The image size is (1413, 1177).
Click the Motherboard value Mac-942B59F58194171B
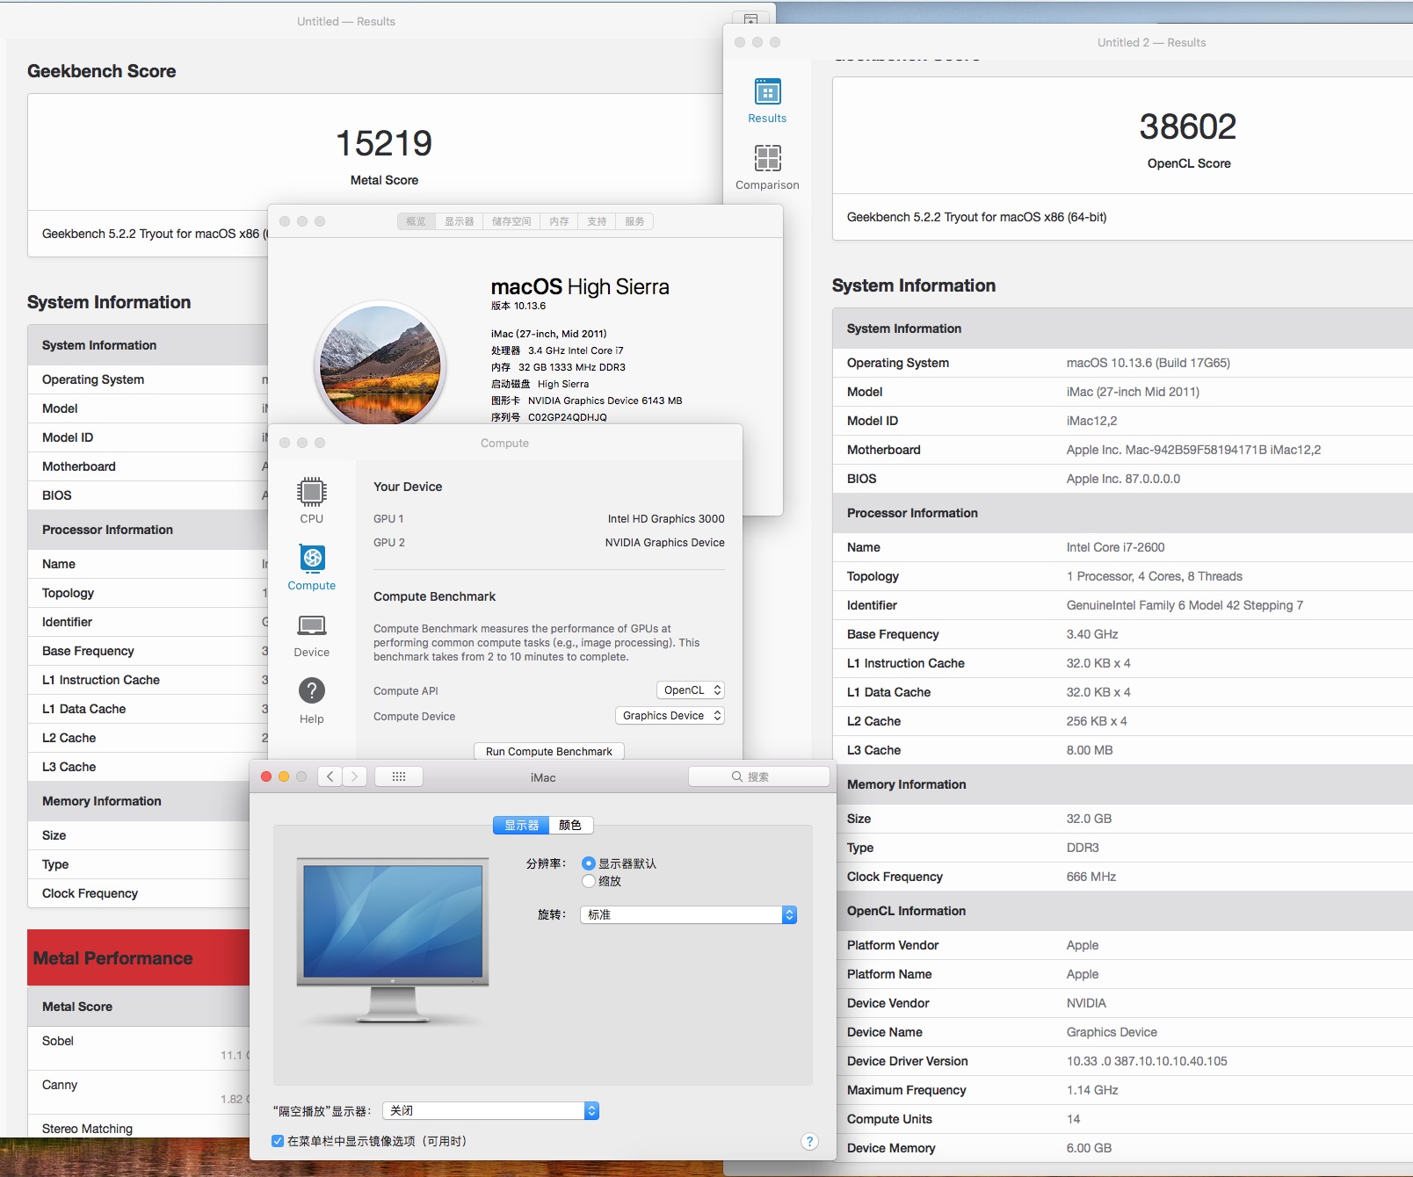pyautogui.click(x=1193, y=450)
